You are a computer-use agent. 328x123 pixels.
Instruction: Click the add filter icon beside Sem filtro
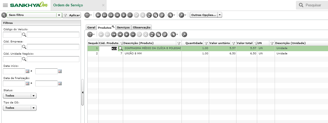[4, 15]
